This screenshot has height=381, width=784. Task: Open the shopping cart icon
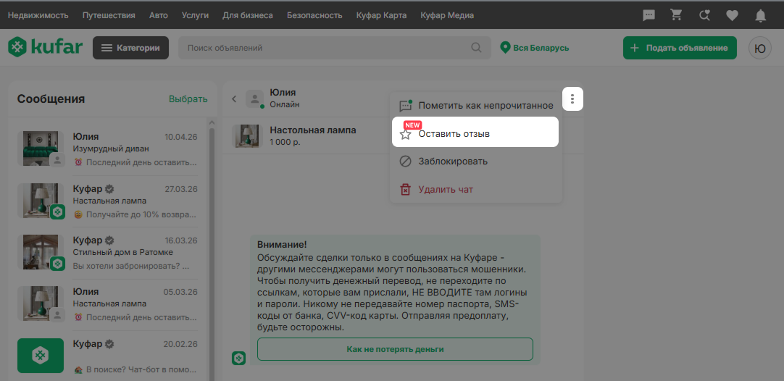coord(676,15)
